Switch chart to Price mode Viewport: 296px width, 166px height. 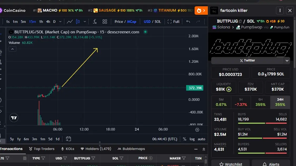pyautogui.click(x=119, y=22)
